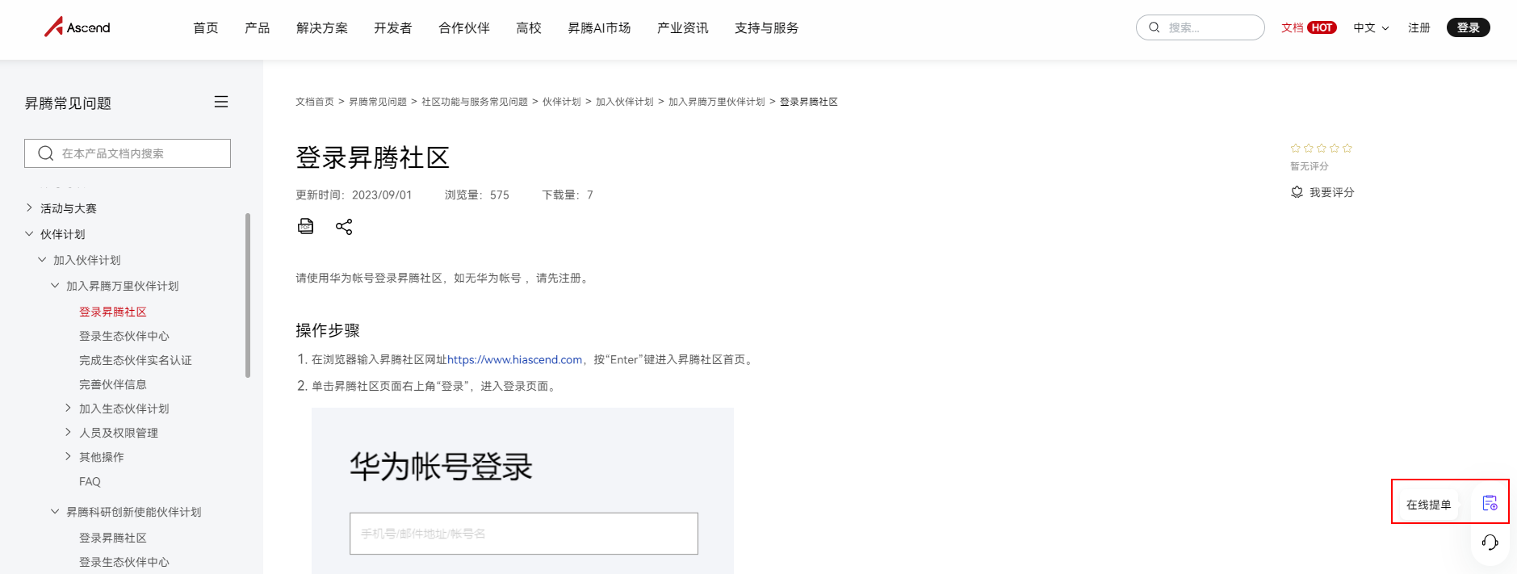
Task: Click 社区功能与服务常见问题 in breadcrumb
Action: 475,102
